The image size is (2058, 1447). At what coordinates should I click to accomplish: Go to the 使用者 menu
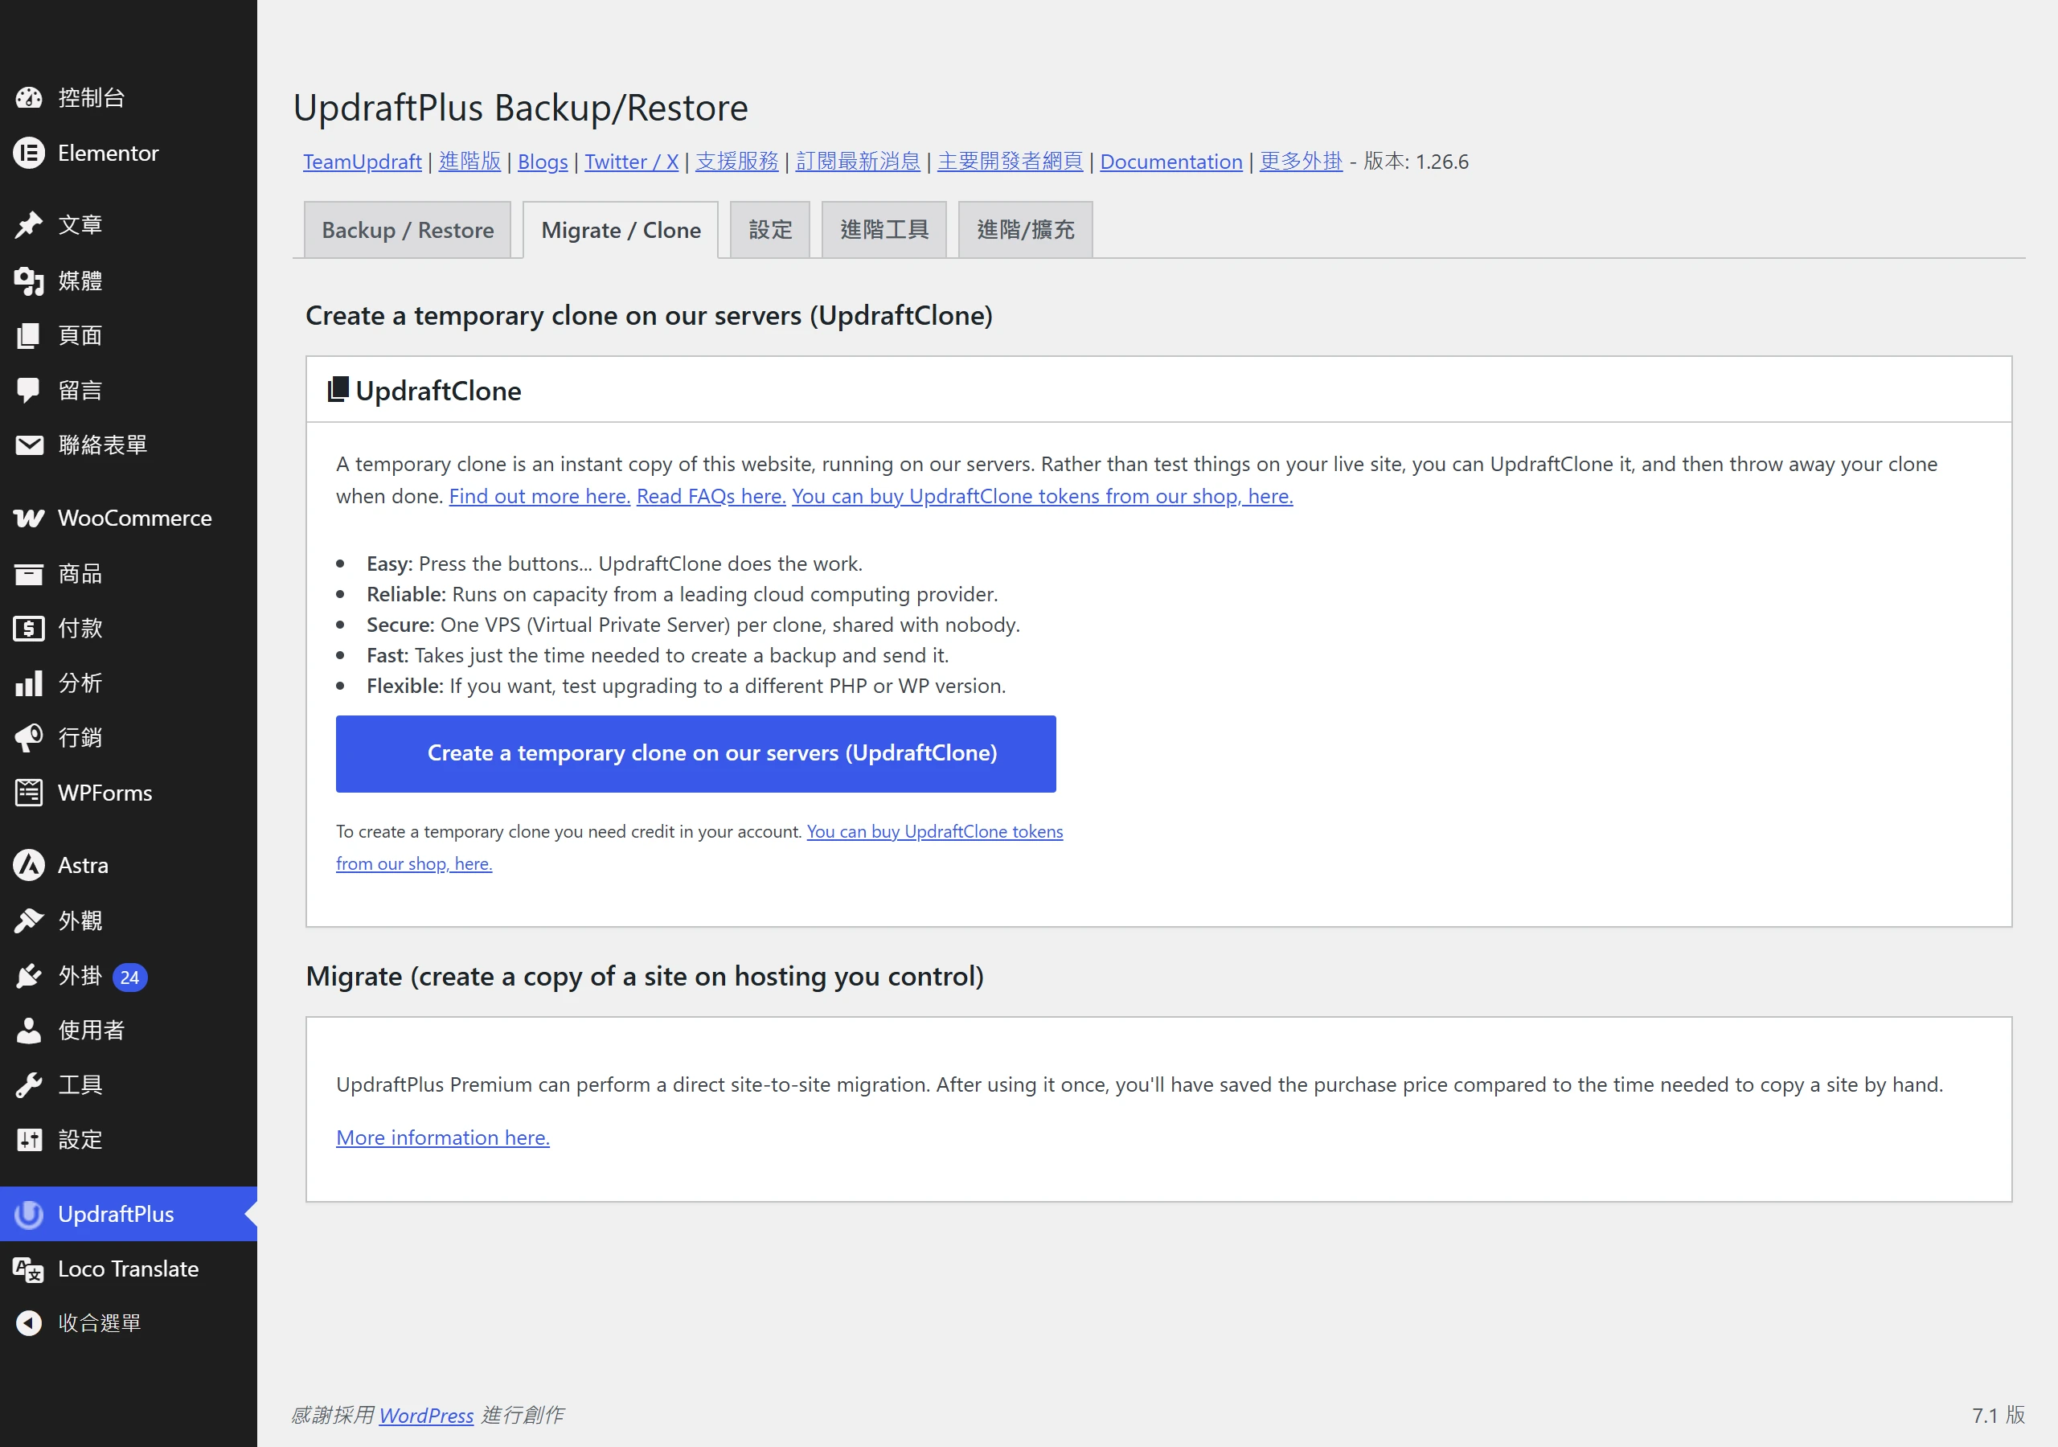128,1030
